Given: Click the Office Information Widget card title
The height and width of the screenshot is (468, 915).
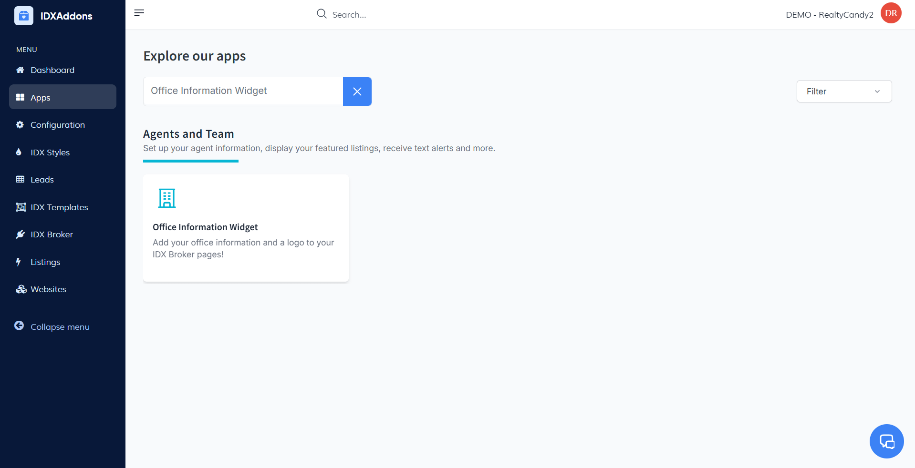Looking at the screenshot, I should coord(205,227).
